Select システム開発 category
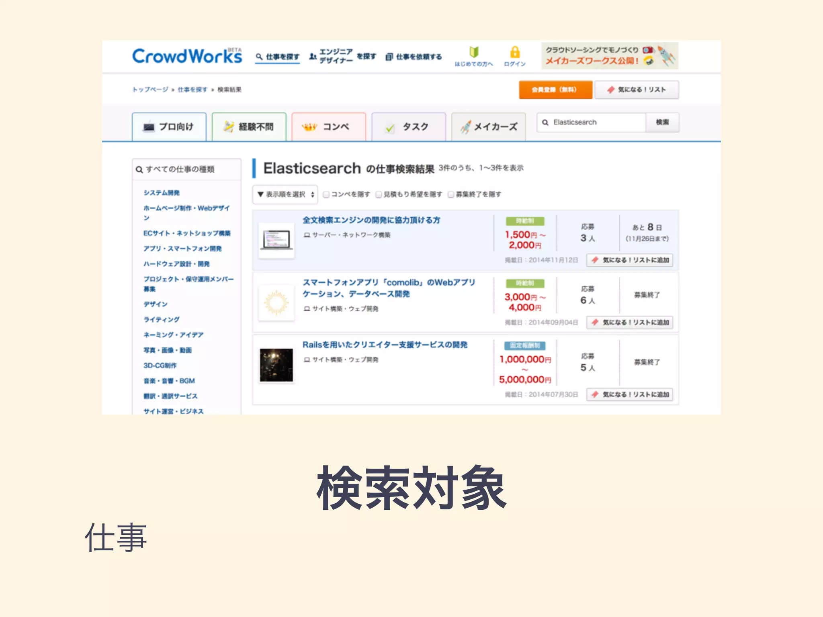Viewport: 823px width, 617px height. pyautogui.click(x=162, y=193)
